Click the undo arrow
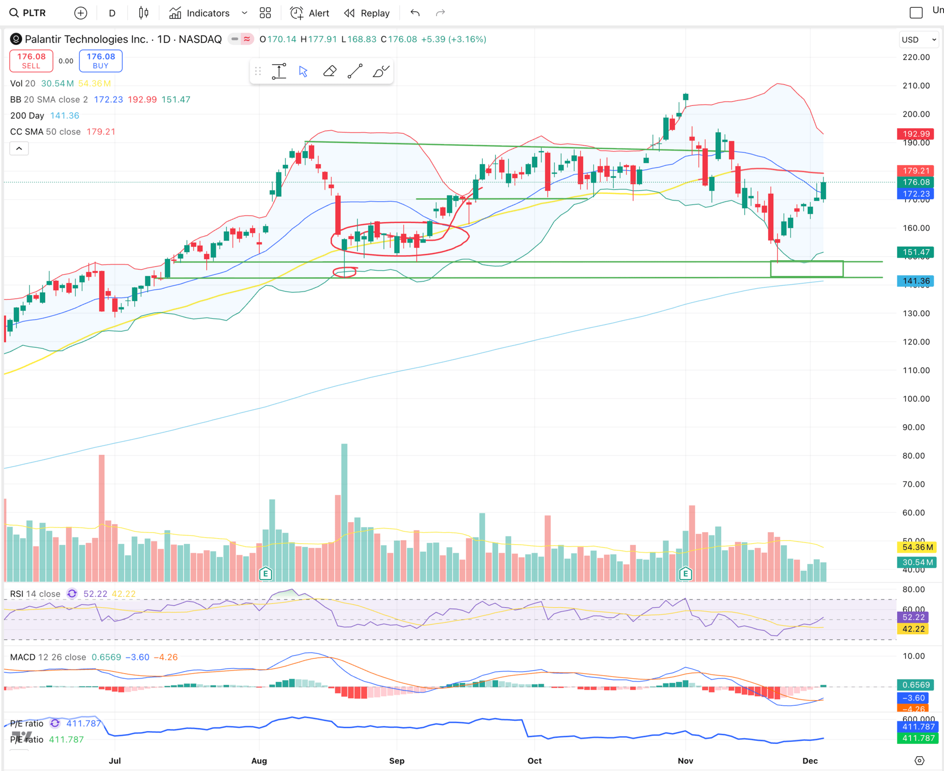The image size is (944, 771). 415,13
